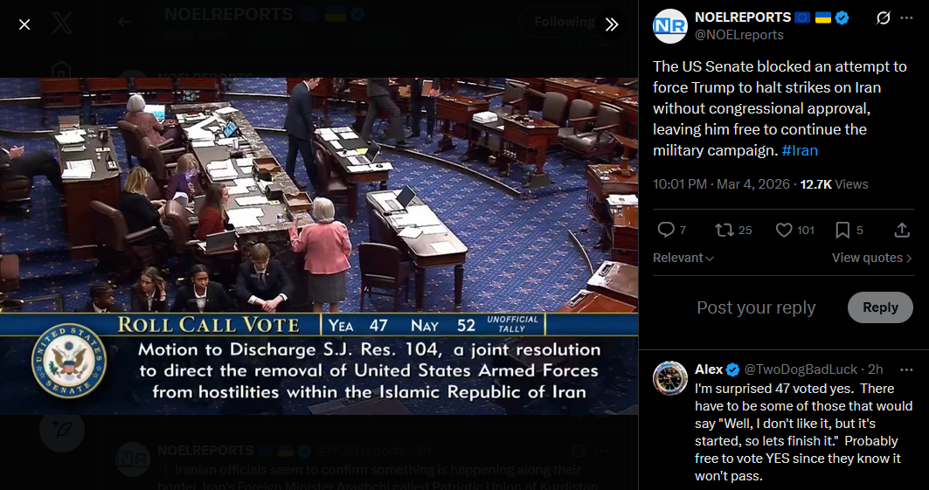The image size is (929, 490).
Task: Click the dimmed Following button in background
Action: (x=565, y=22)
